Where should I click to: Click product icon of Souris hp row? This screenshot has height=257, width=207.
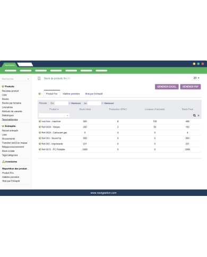pyautogui.click(x=40, y=138)
